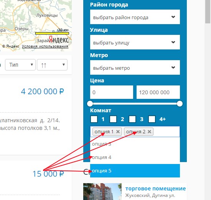Viewport: 211px width, 200px height.
Task: Open the 'торговое помещение' listing link
Action: coord(155,189)
